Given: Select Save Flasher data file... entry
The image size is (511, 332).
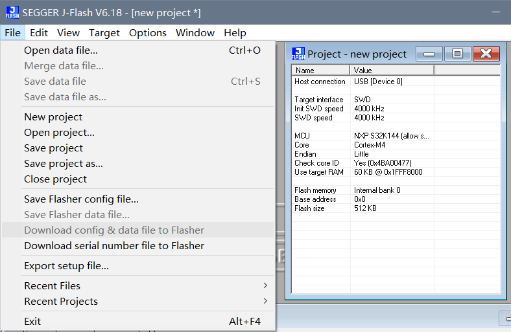Looking at the screenshot, I should point(137,215).
